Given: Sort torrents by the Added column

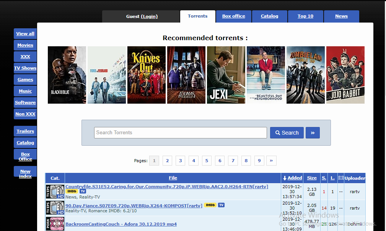Looking at the screenshot, I should pos(295,178).
